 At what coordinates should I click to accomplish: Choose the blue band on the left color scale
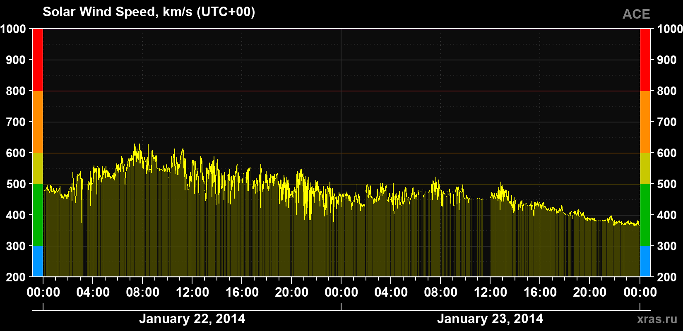point(38,261)
